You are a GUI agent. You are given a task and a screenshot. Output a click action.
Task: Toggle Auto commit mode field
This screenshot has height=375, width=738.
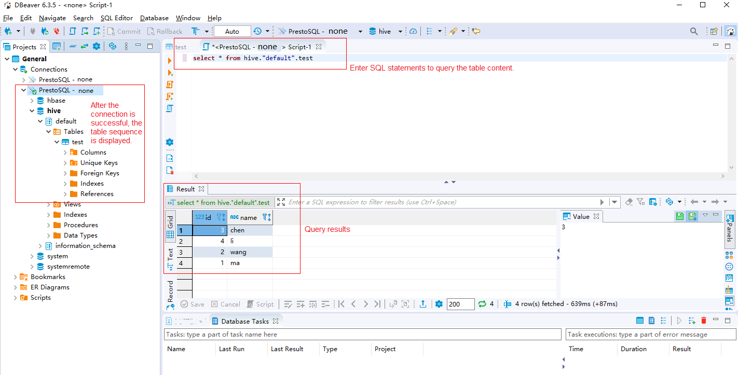tap(232, 31)
